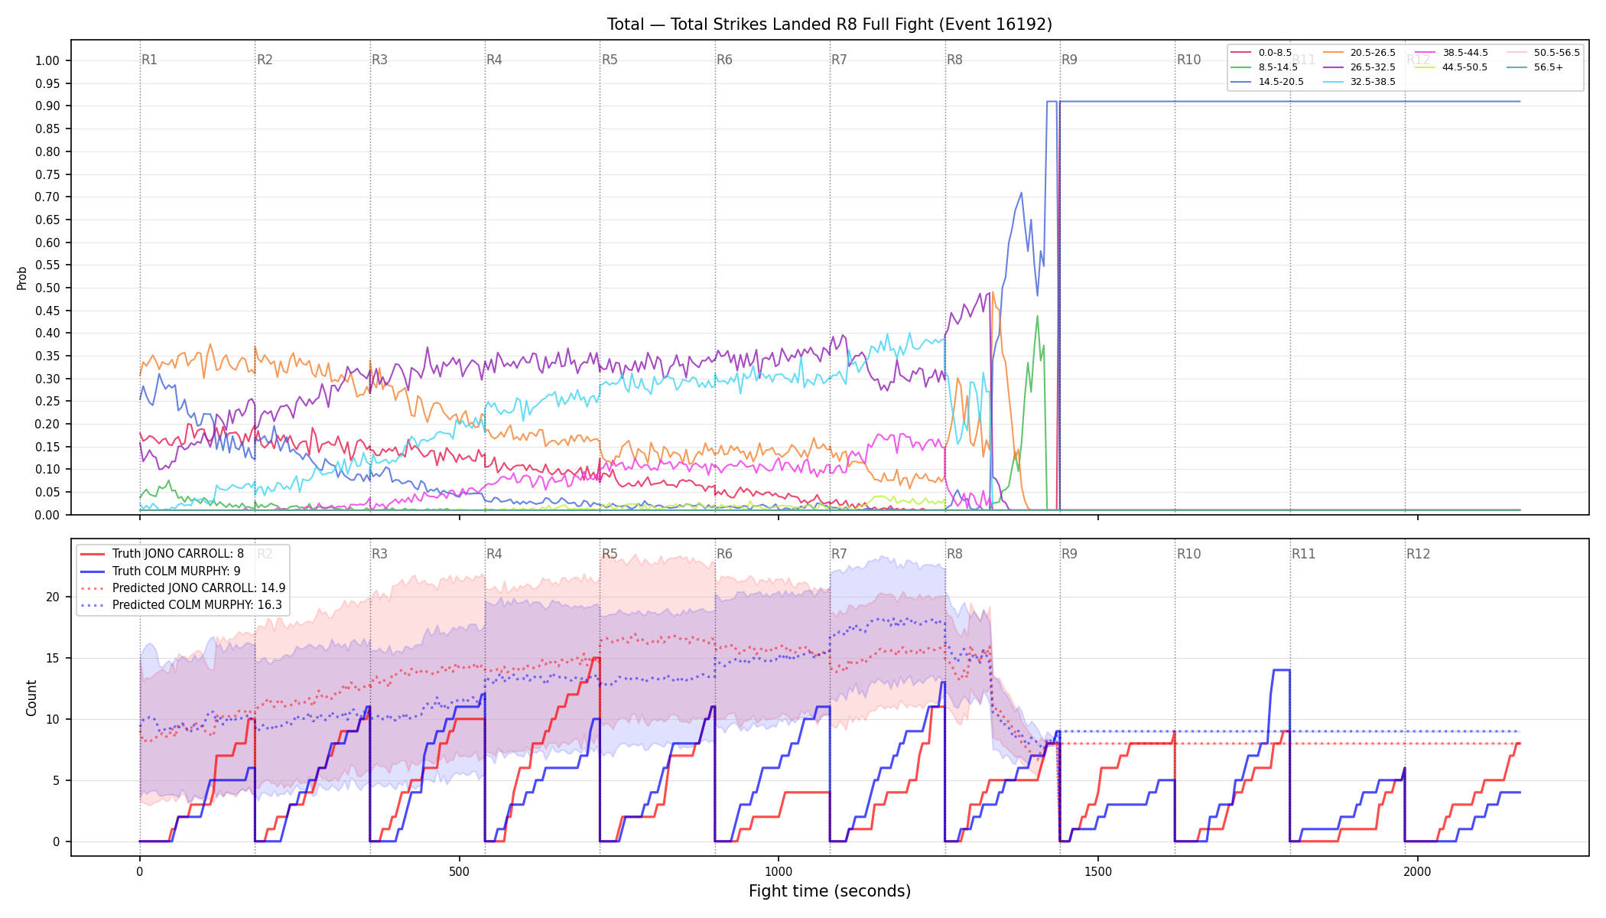The width and height of the screenshot is (1606, 918).
Task: Select the 8.5-14.5 legend label
Action: click(1278, 67)
